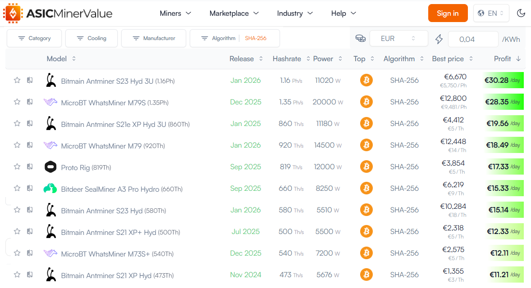Sort by Hashrate column
This screenshot has width=531, height=288.
pyautogui.click(x=291, y=59)
